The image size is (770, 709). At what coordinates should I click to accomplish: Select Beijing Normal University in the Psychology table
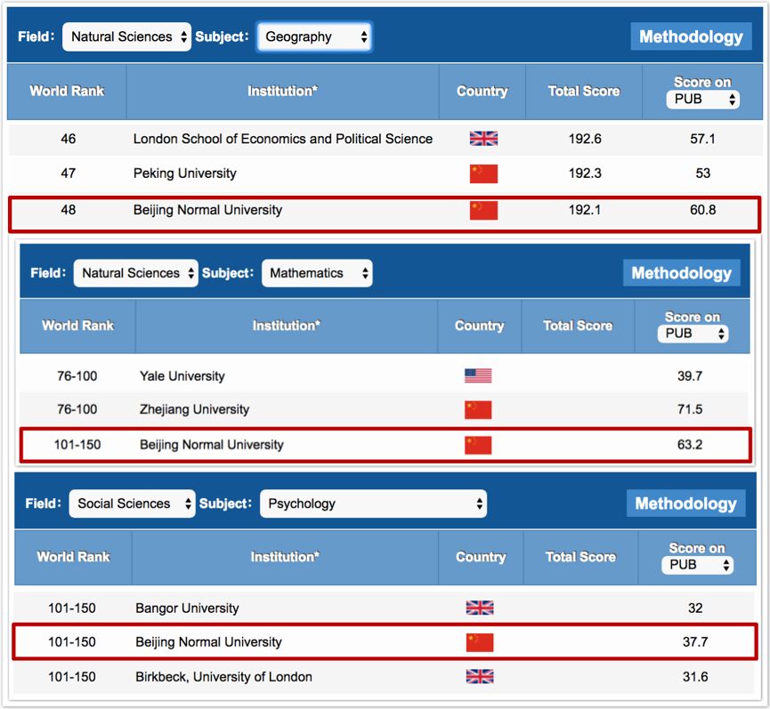coord(208,641)
